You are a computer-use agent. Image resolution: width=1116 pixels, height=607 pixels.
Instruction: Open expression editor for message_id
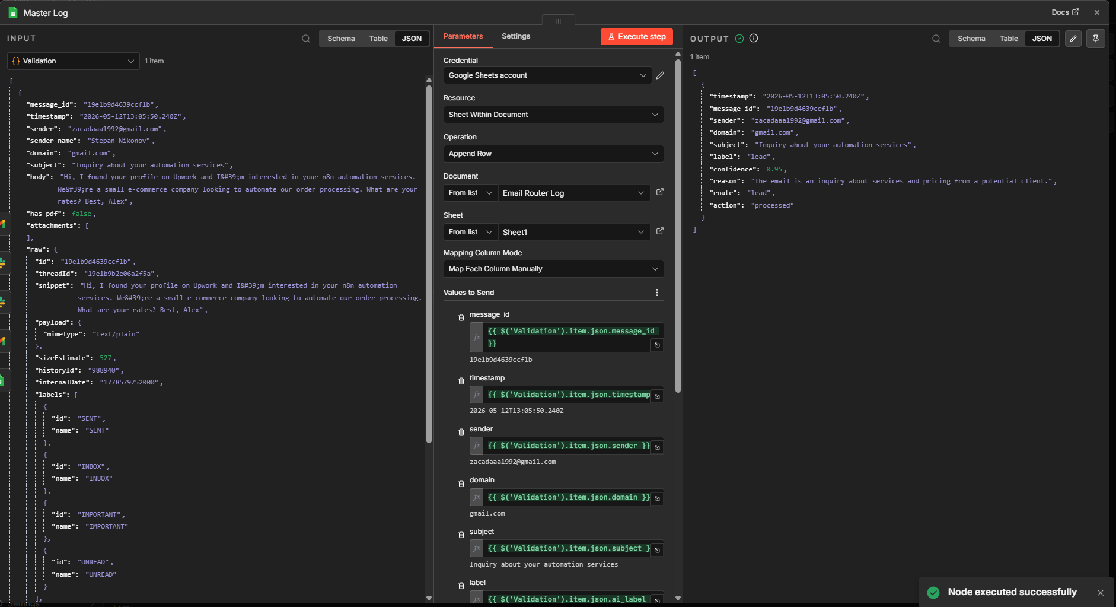click(657, 345)
